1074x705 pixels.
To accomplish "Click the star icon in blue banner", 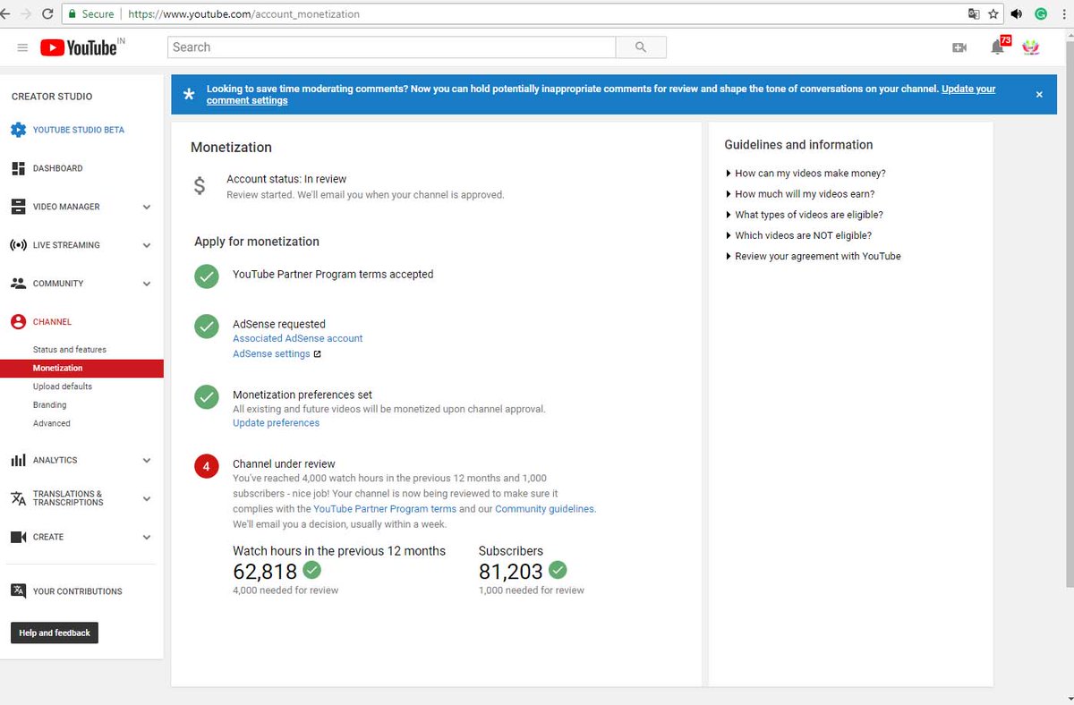I will (188, 94).
